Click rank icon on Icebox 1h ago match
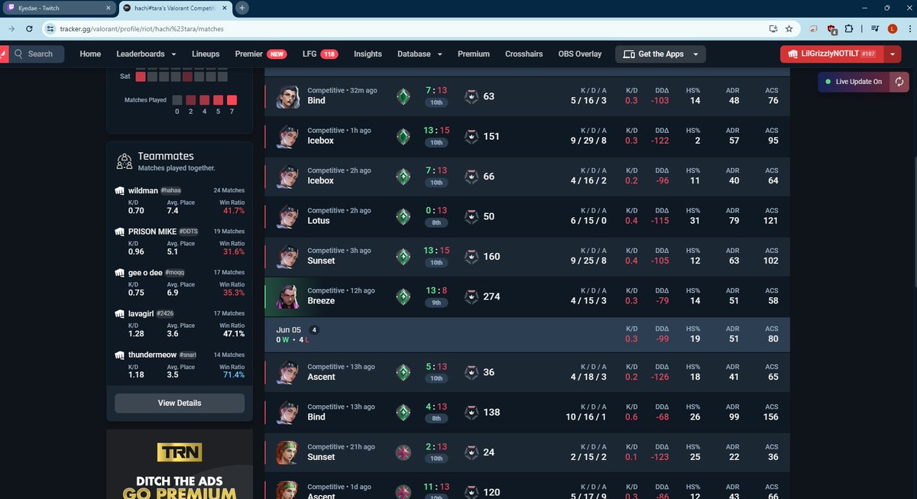 [403, 136]
